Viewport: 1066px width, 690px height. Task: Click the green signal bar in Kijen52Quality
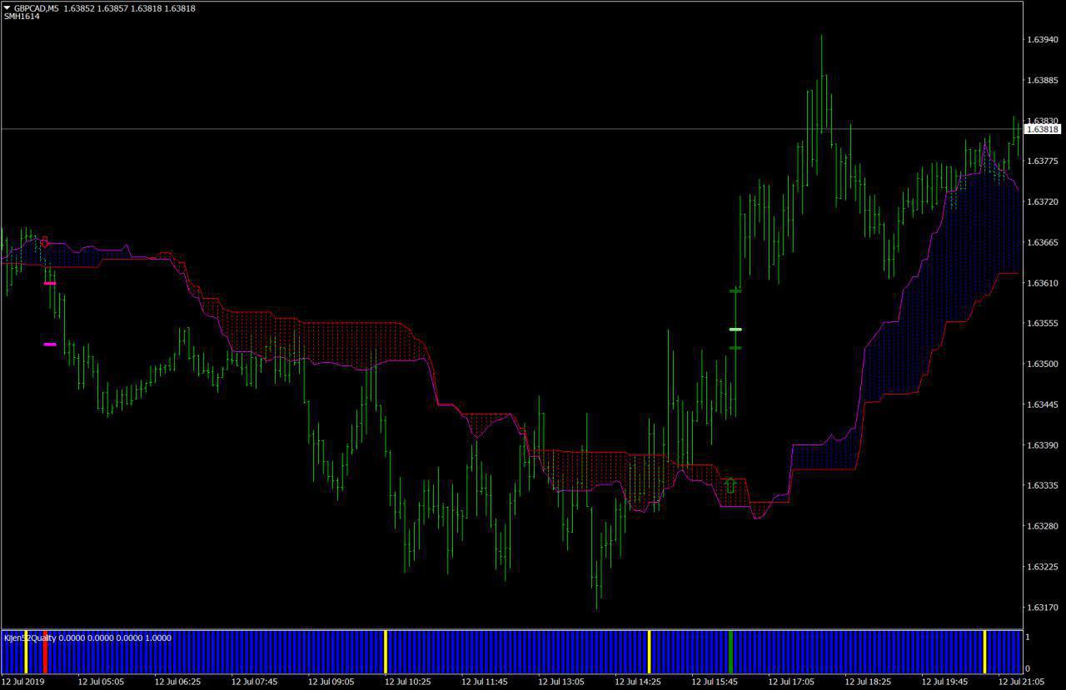(731, 652)
